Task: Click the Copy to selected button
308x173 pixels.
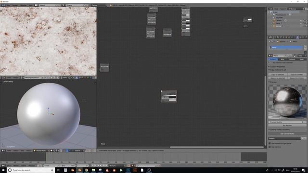Action: click(278, 75)
